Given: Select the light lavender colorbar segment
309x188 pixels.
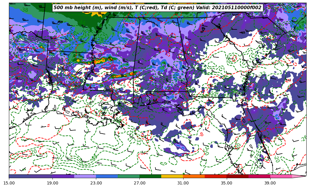Looking at the screenshot, I should point(85,176).
